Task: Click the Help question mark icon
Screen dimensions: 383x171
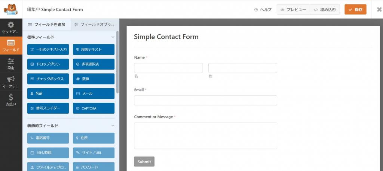Action: 256,10
